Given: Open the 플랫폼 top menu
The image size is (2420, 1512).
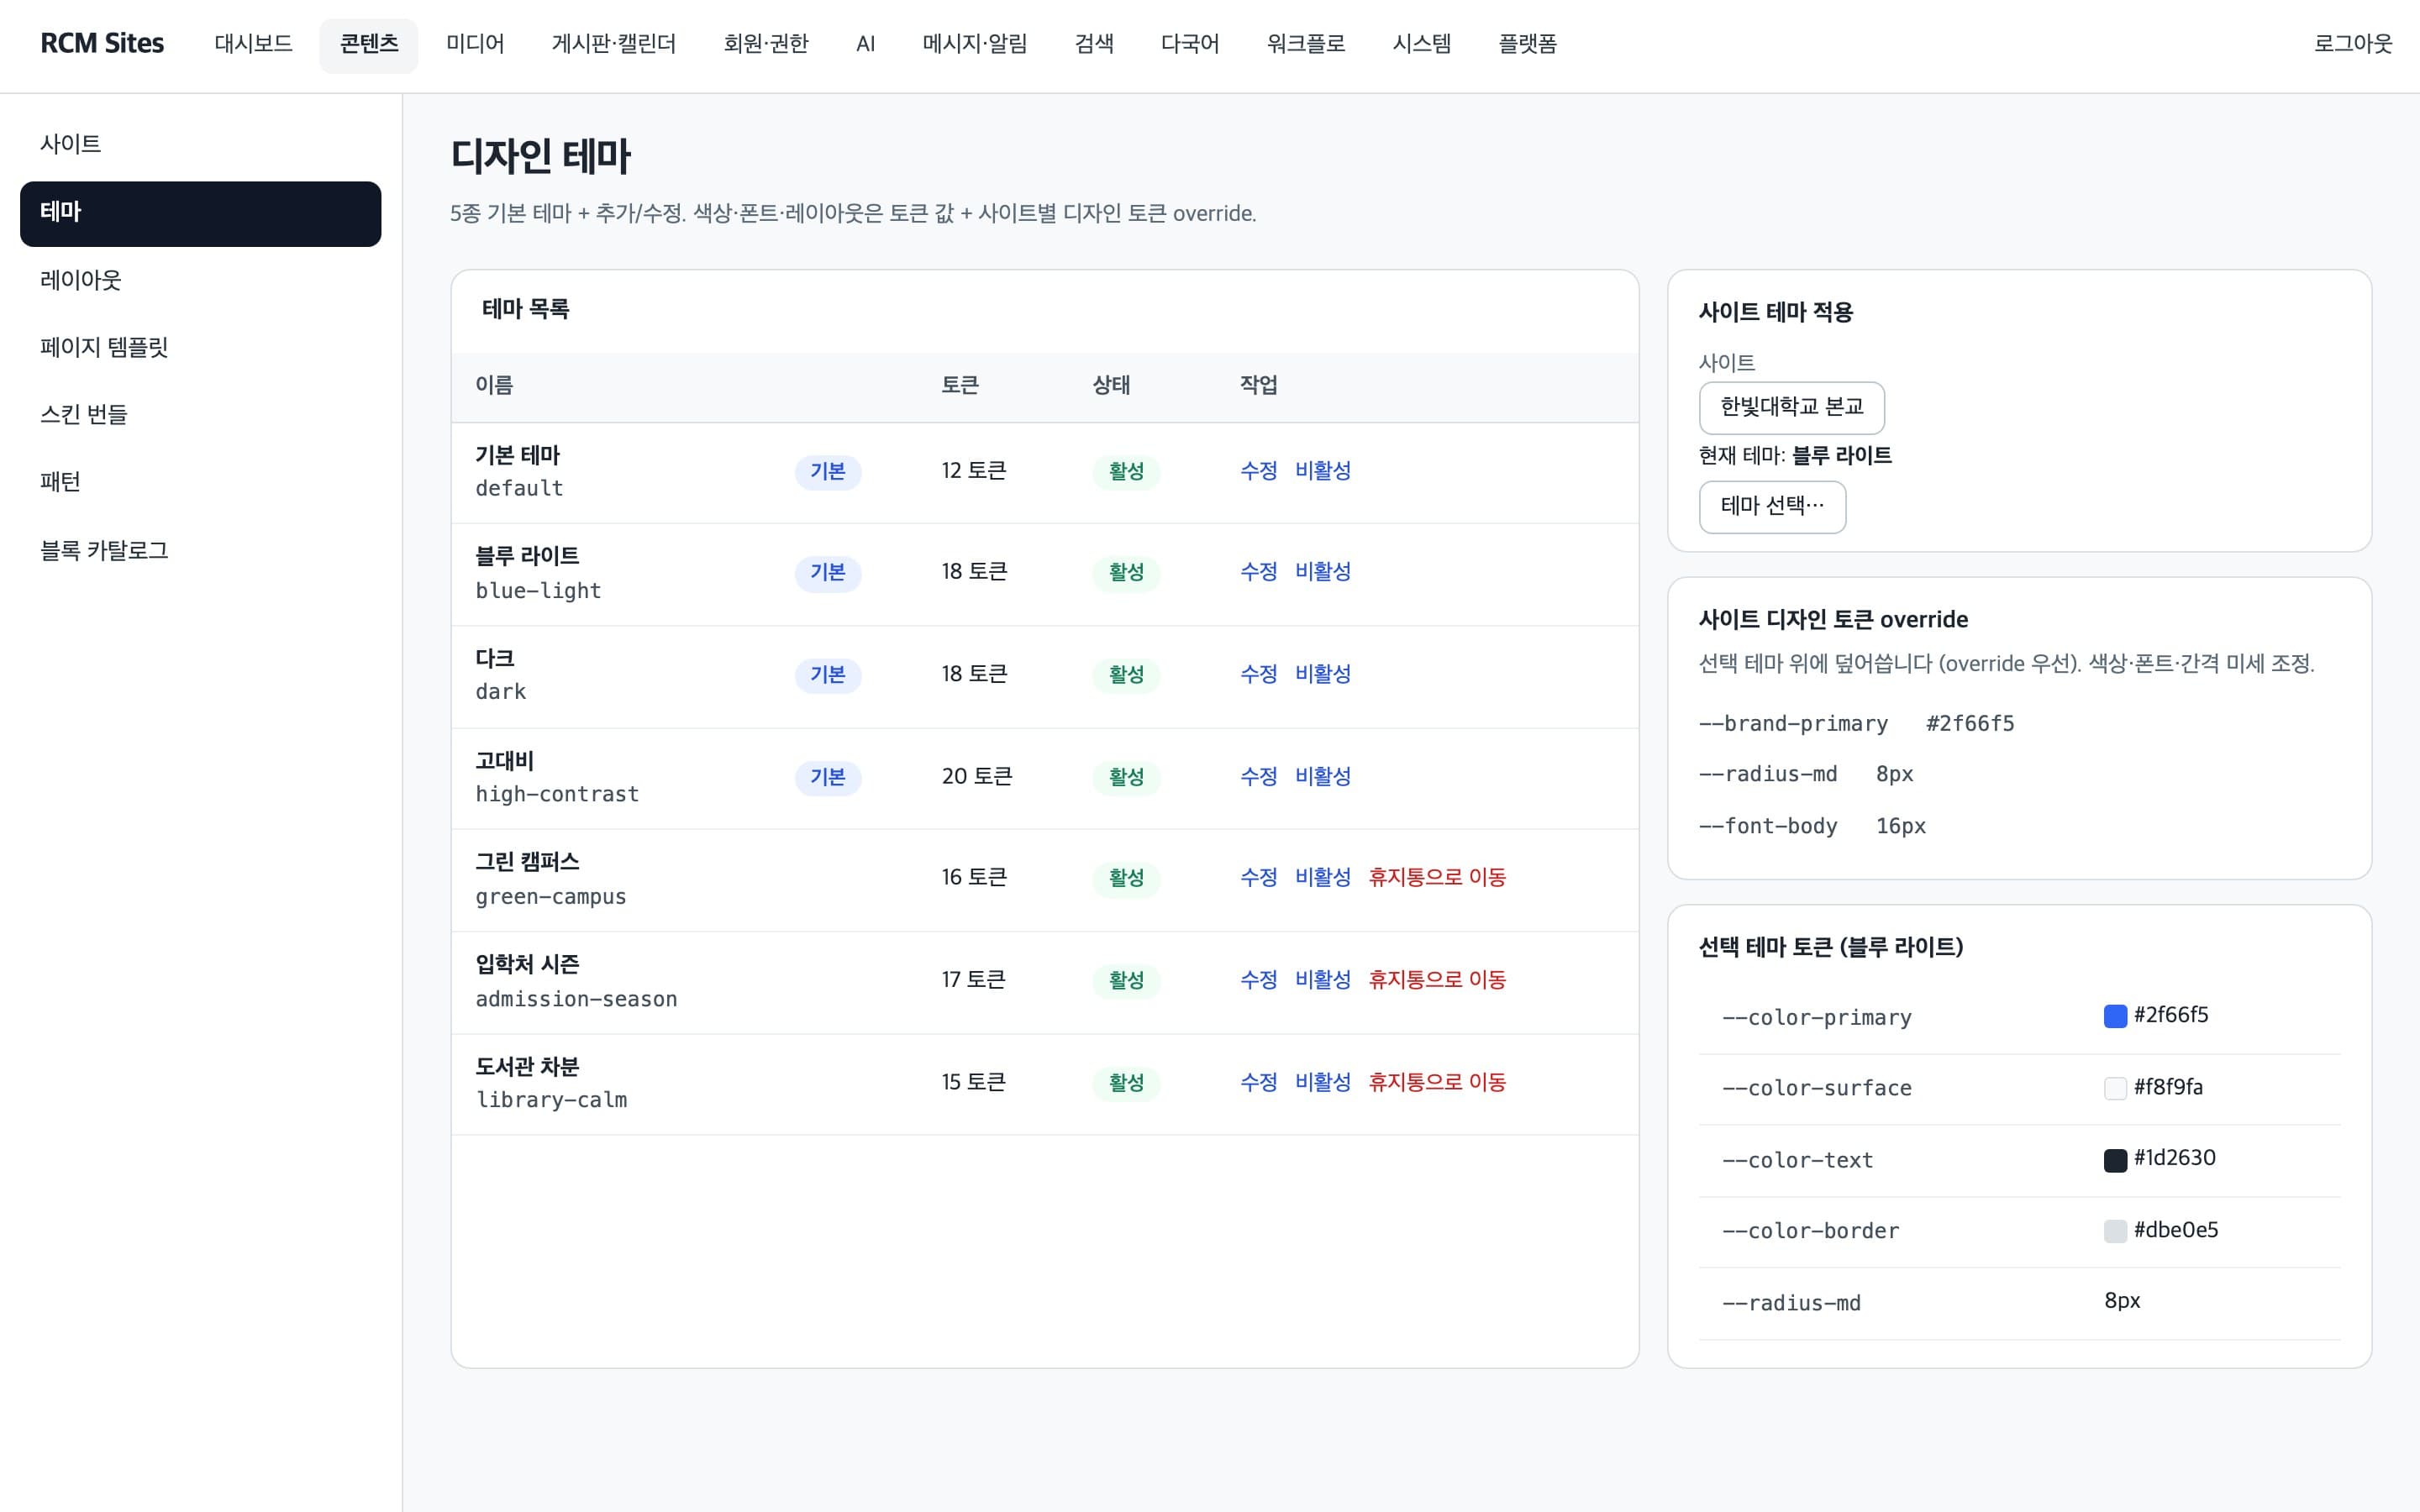Looking at the screenshot, I should pyautogui.click(x=1527, y=44).
